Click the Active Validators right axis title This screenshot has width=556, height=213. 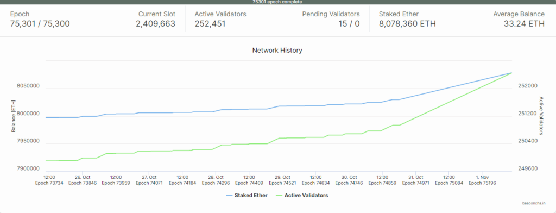[541, 116]
